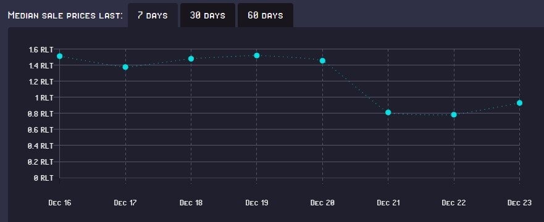Image resolution: width=544 pixels, height=222 pixels.
Task: Select the Dec 21 data point
Action: 388,112
